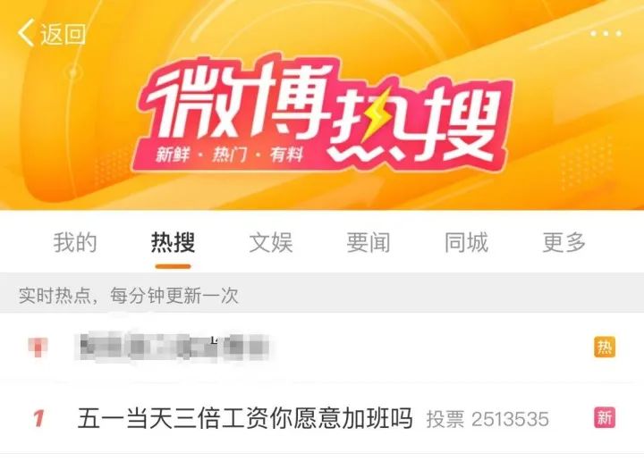Viewport: 644px width, 461px height.
Task: Open the blurred pinned hot topic
Action: (x=174, y=347)
